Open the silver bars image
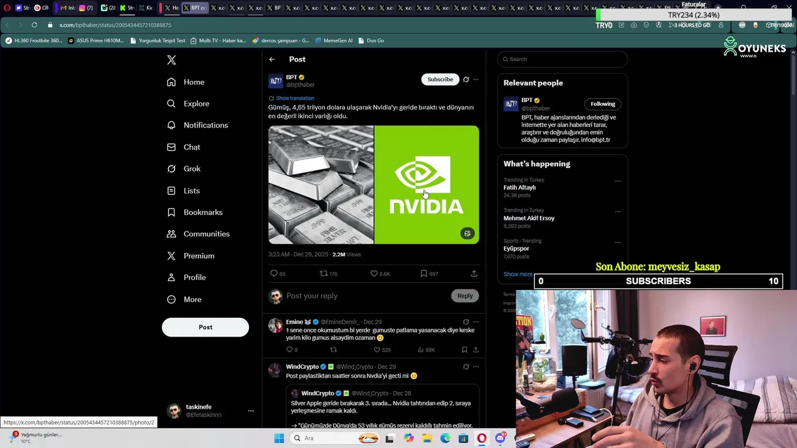Viewport: 797px width, 448px height. (x=321, y=185)
